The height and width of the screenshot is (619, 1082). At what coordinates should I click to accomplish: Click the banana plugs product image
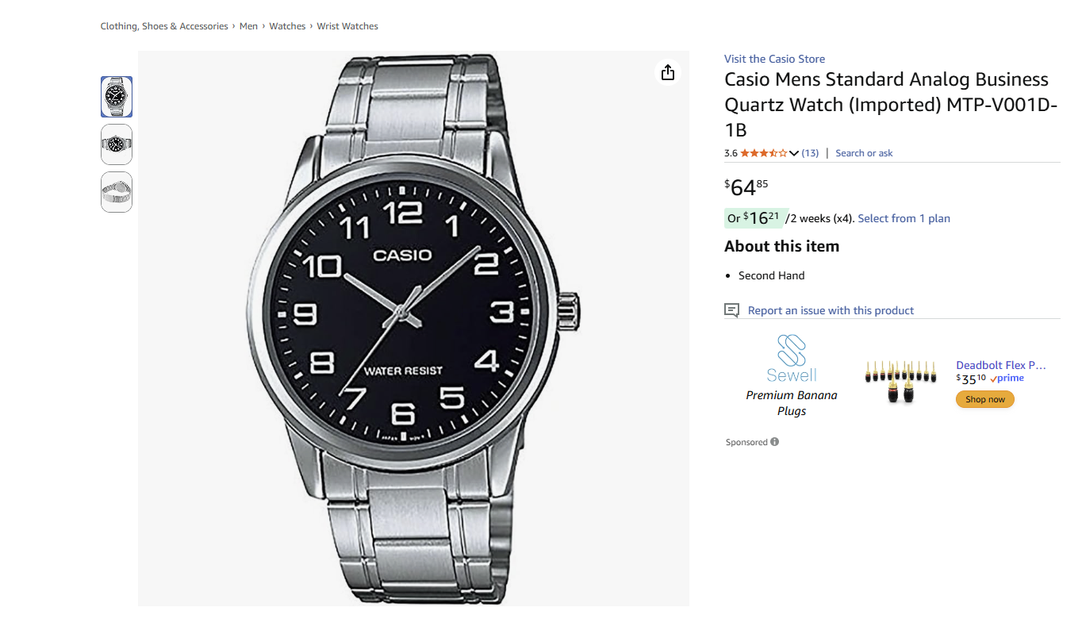[x=900, y=379]
